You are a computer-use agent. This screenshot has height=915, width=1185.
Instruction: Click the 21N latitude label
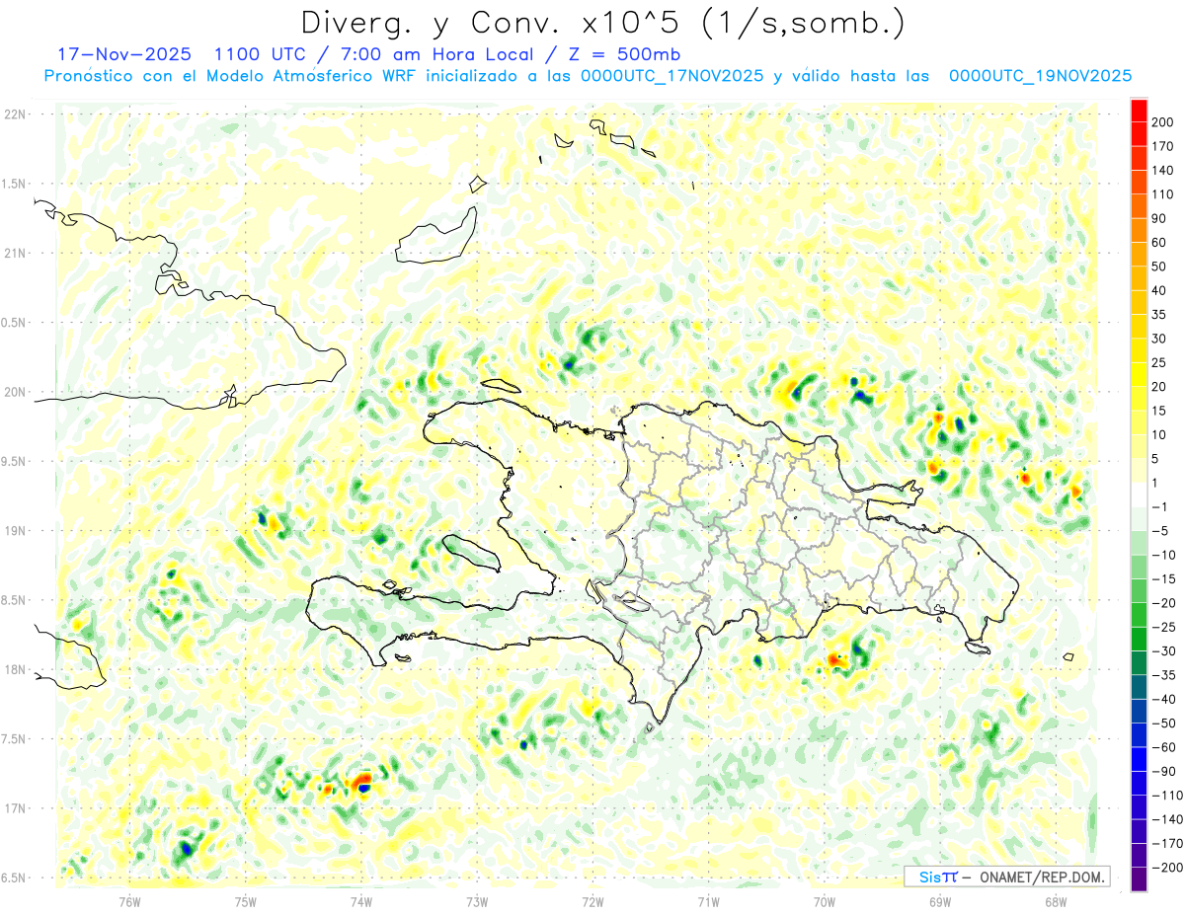[x=15, y=253]
